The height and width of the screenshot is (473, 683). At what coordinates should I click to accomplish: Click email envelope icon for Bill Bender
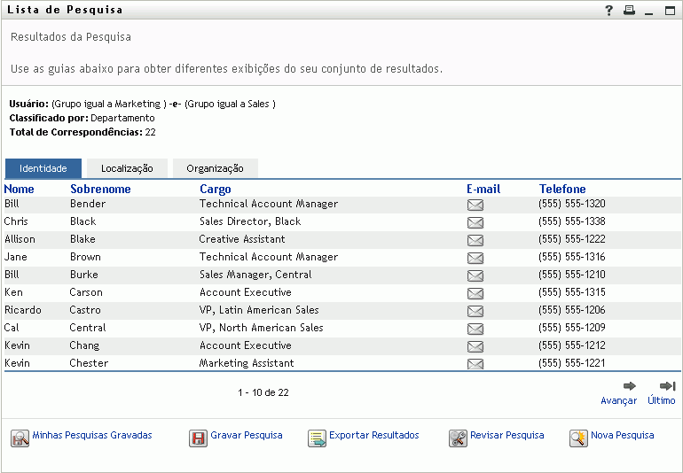475,205
